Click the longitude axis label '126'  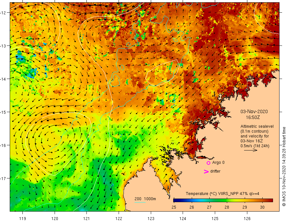click(x=247, y=218)
